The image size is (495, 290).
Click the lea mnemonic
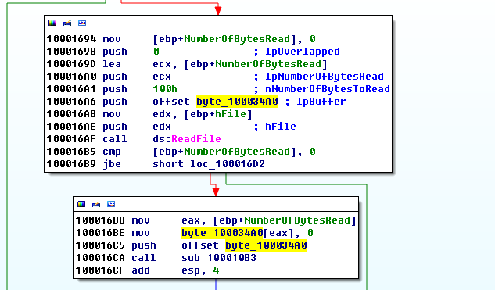point(112,64)
